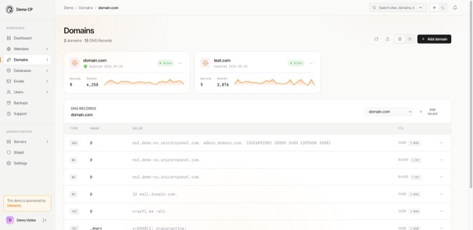
Task: Click the SOA type badge
Action: tap(74, 143)
